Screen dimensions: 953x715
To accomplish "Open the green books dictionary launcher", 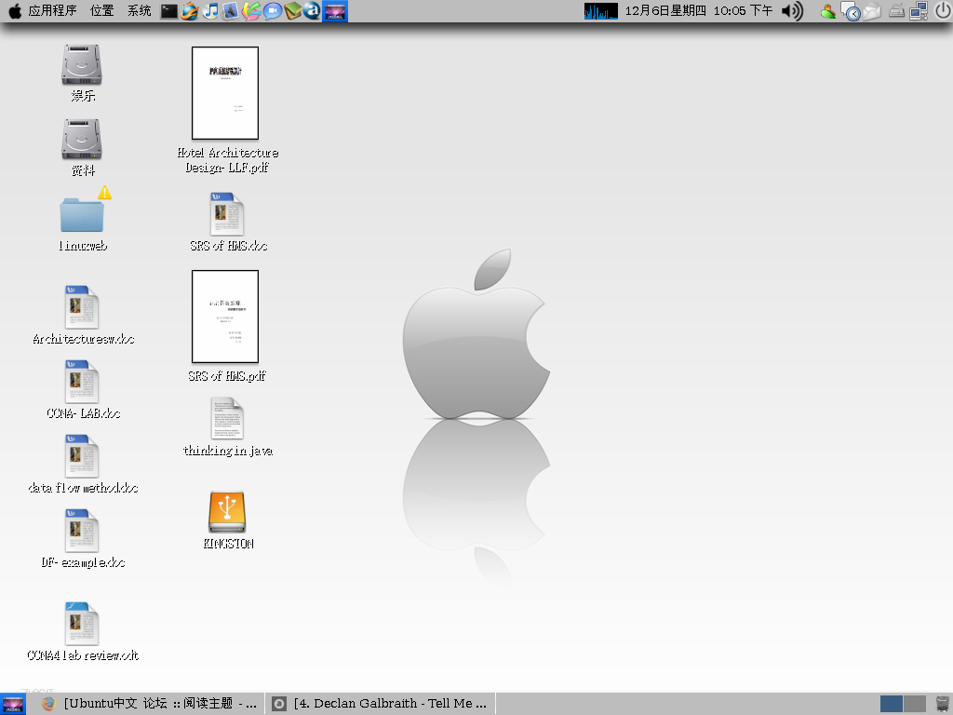I will tap(292, 11).
